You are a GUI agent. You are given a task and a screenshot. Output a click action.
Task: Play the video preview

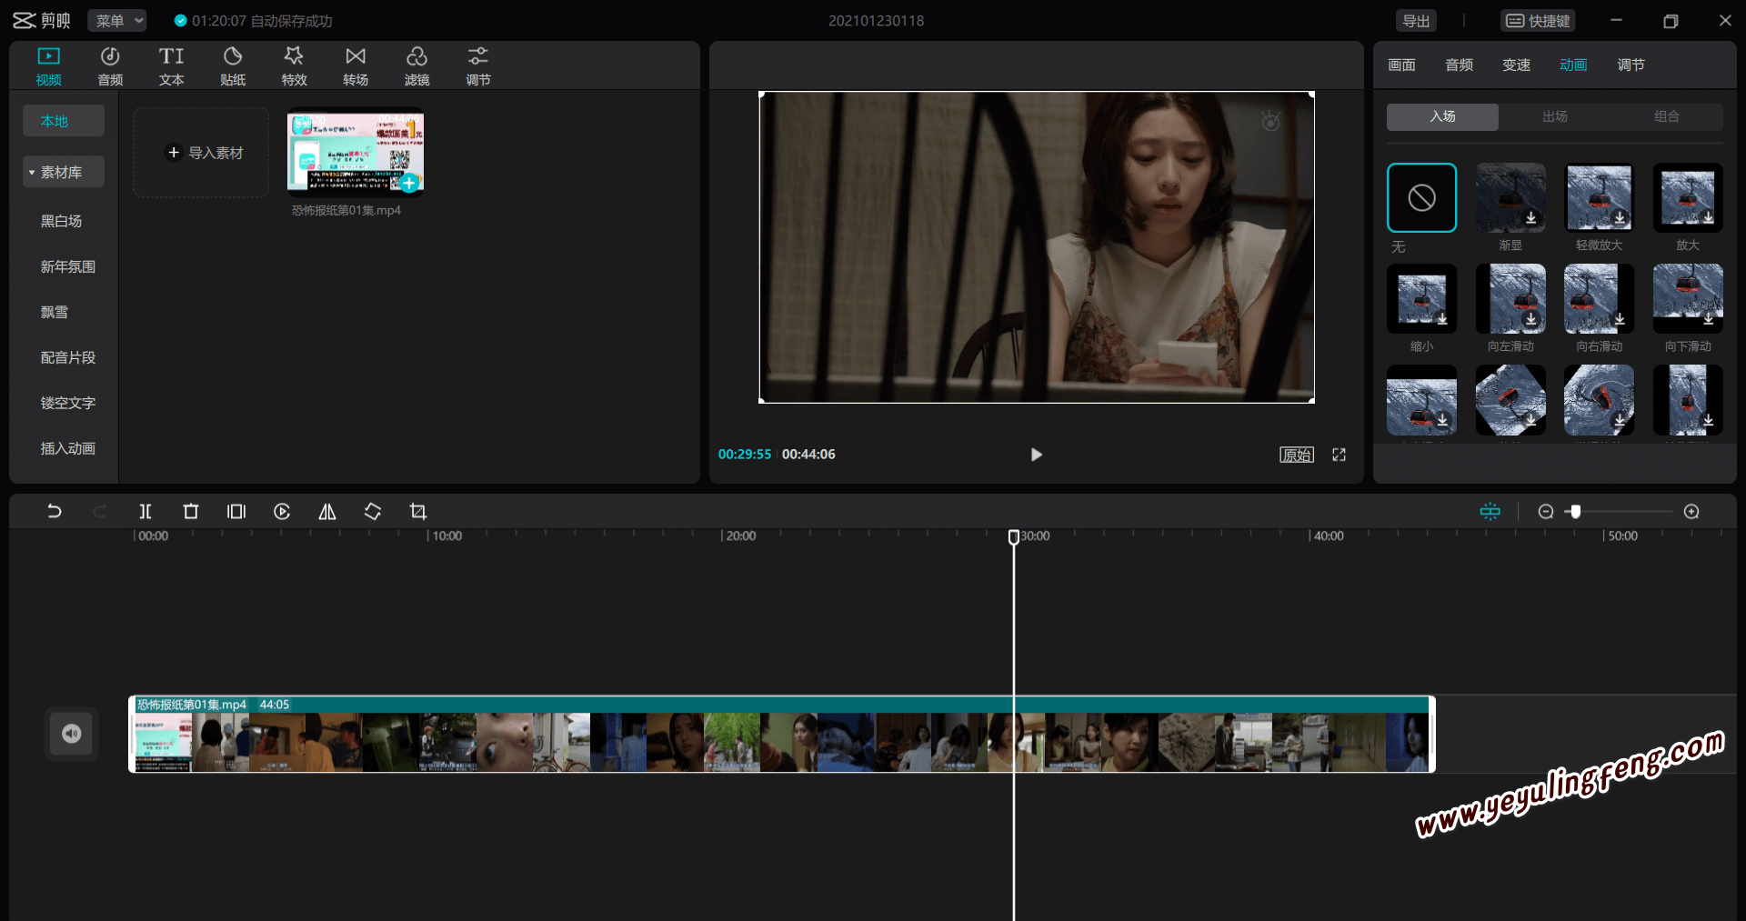click(1036, 455)
